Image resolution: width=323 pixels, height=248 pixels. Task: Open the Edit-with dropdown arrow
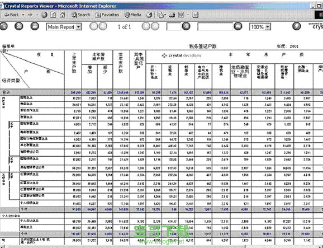(188, 15)
